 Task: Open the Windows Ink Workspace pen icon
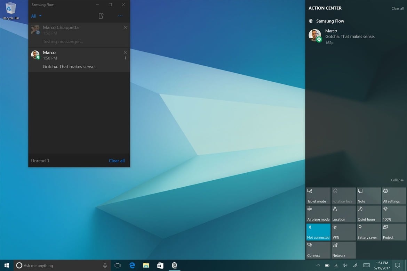click(x=356, y=265)
